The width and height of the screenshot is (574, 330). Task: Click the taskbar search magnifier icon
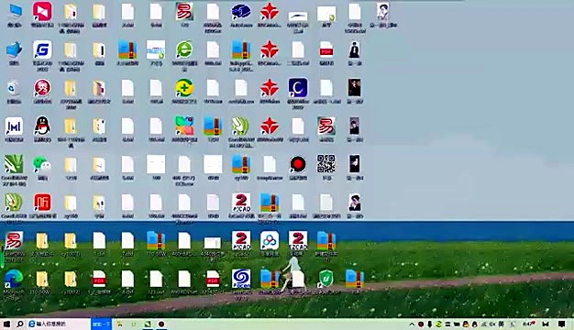point(20,324)
